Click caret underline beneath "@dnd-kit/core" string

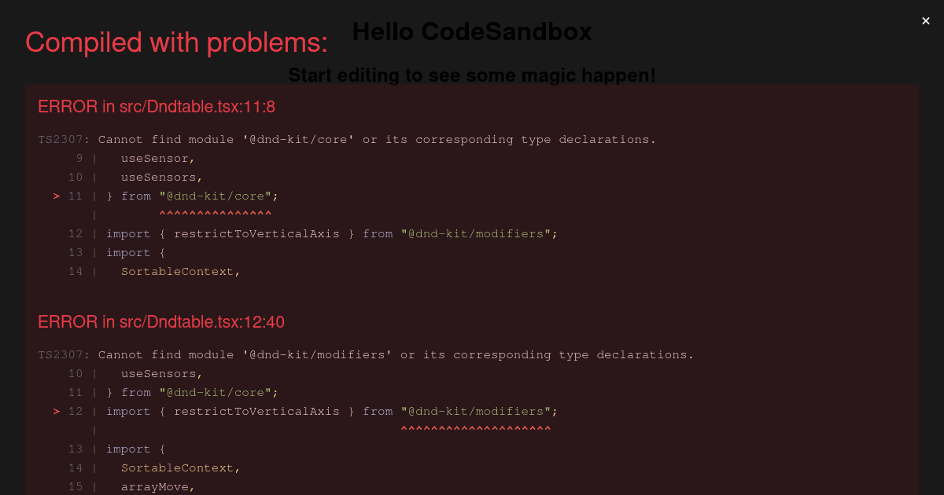click(215, 214)
